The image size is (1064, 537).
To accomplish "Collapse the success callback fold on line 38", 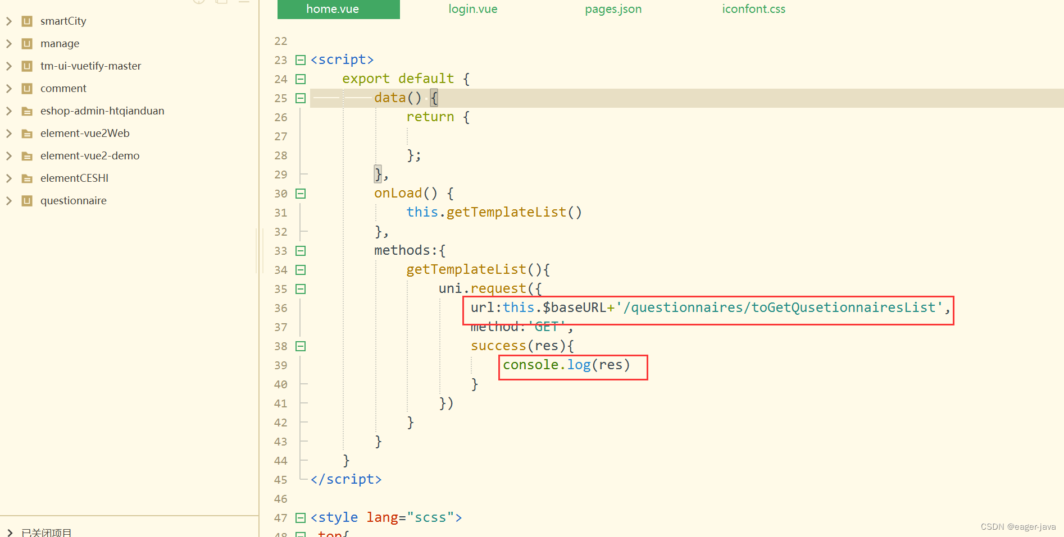I will click(x=301, y=346).
